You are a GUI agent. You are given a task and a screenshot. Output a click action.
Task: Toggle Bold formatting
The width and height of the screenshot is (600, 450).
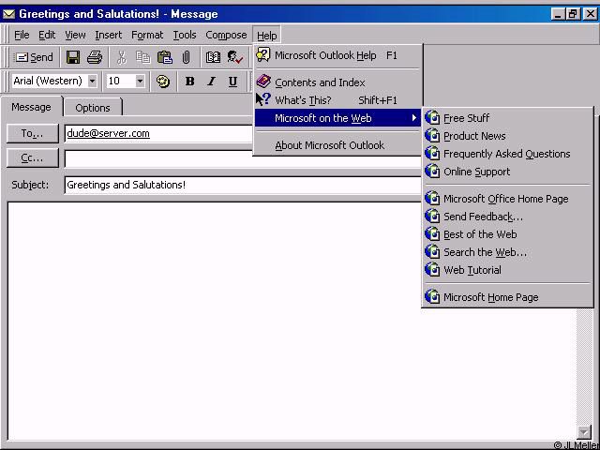pos(190,82)
